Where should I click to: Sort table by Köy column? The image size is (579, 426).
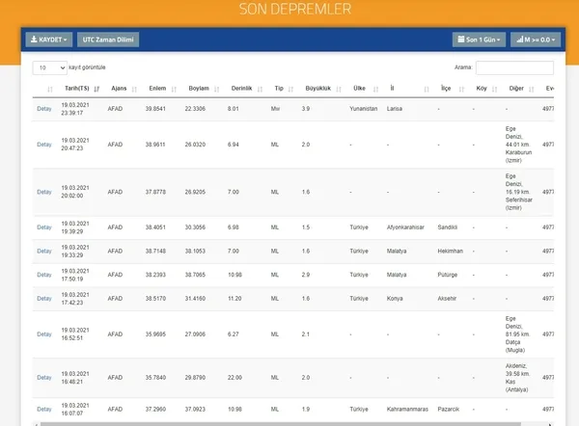[x=482, y=88]
